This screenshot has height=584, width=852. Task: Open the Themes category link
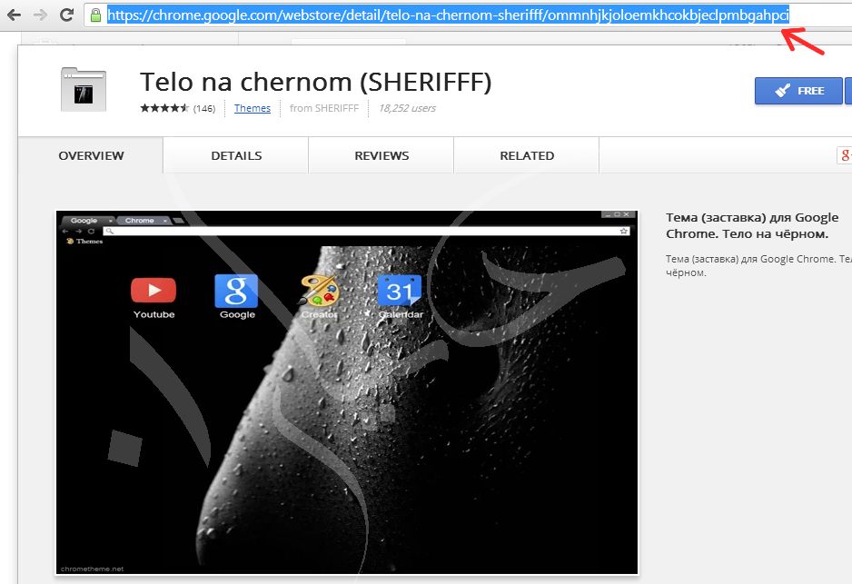point(253,108)
